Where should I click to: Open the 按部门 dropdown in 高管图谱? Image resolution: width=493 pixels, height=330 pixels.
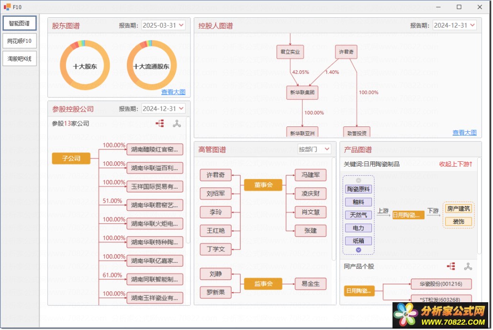(314, 149)
